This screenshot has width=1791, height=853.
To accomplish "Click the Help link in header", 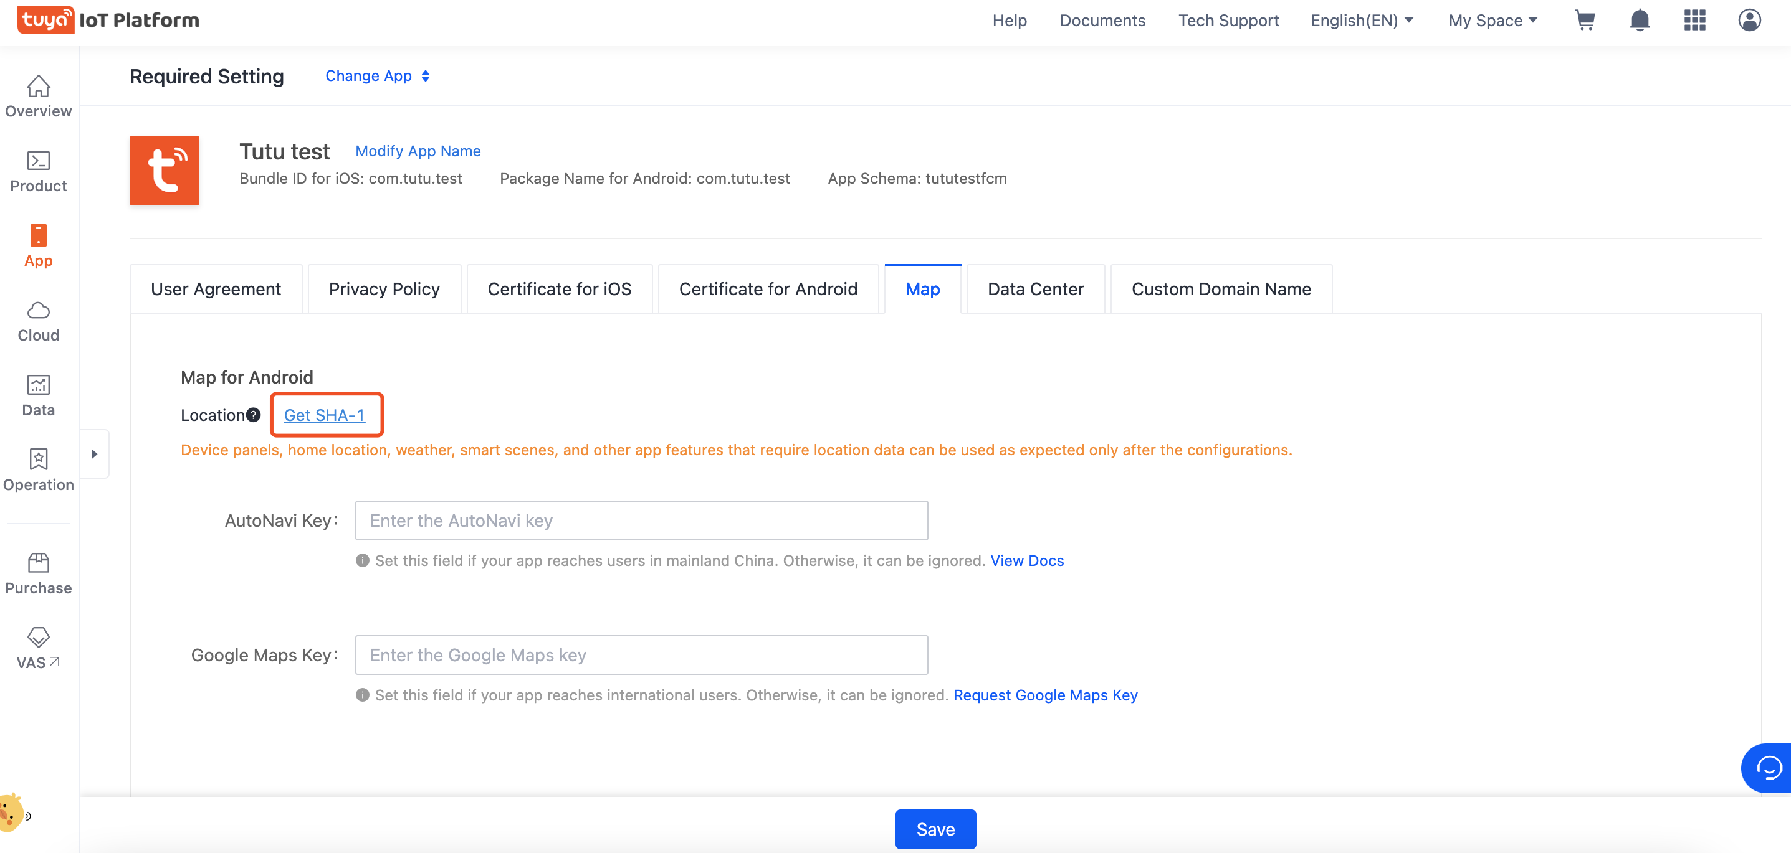I will tap(1009, 20).
